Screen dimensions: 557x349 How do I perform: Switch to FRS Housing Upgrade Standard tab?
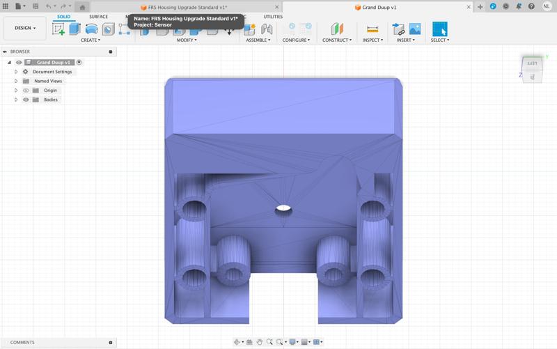click(x=184, y=7)
